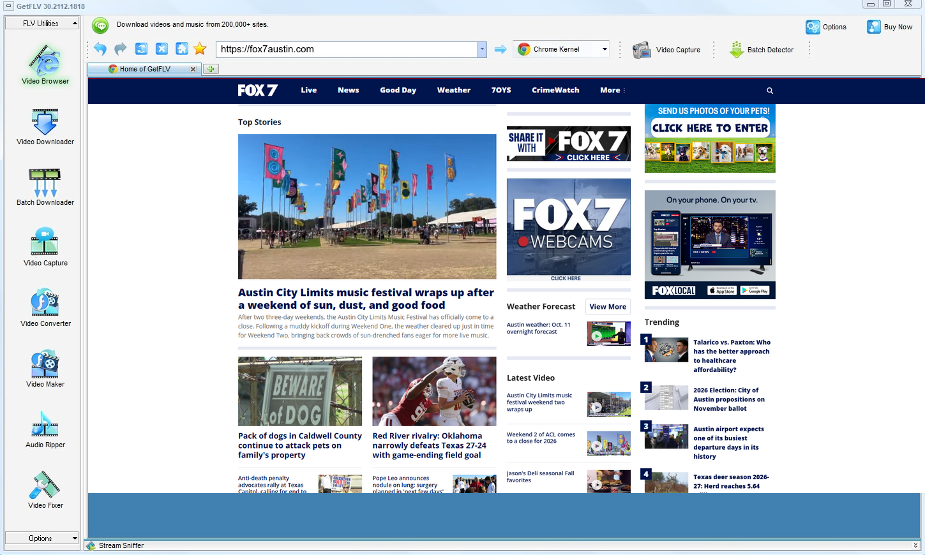Click in the URL address field
This screenshot has height=555, width=925.
347,49
